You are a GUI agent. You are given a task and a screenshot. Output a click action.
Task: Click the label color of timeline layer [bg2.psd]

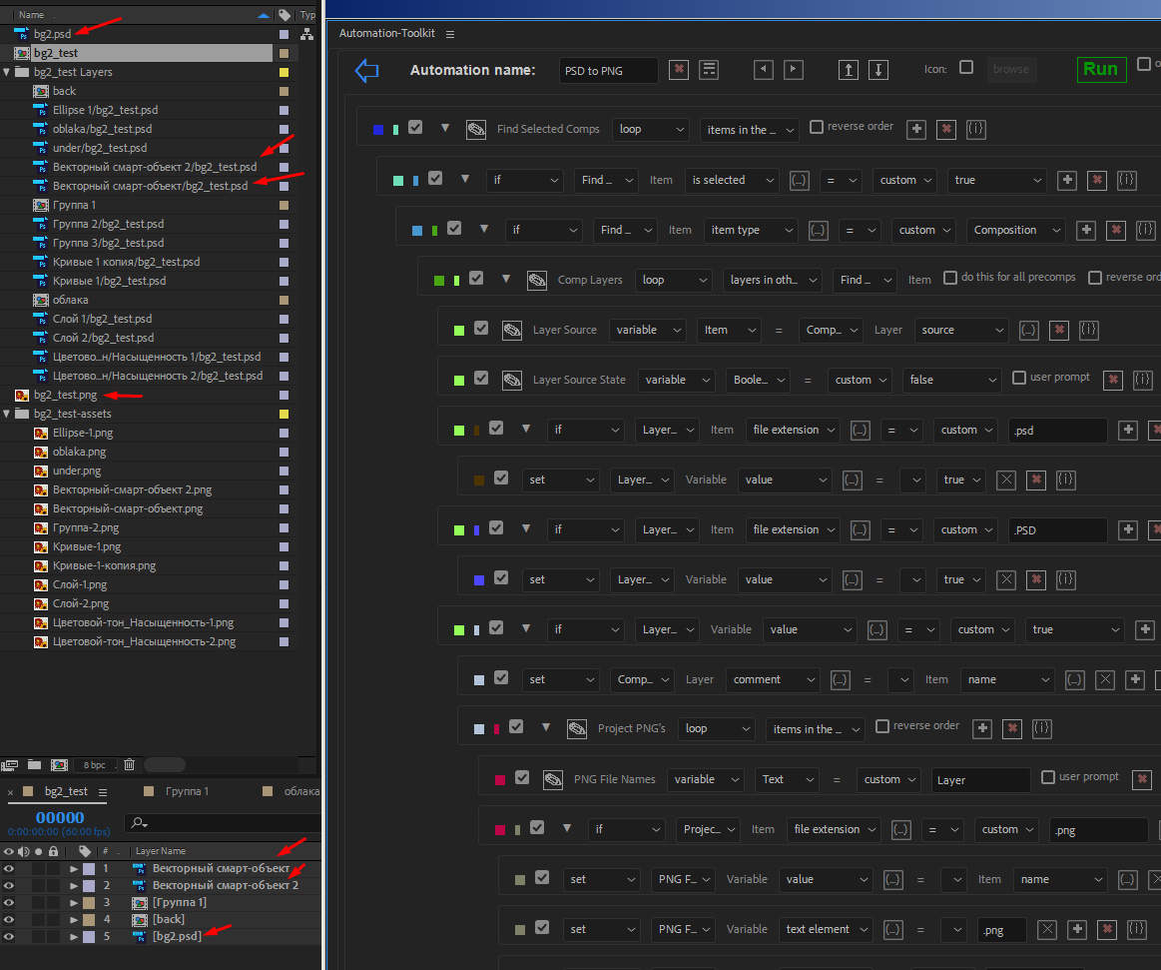coord(89,937)
